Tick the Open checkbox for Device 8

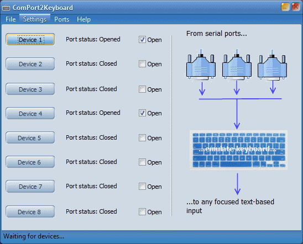pyautogui.click(x=142, y=212)
